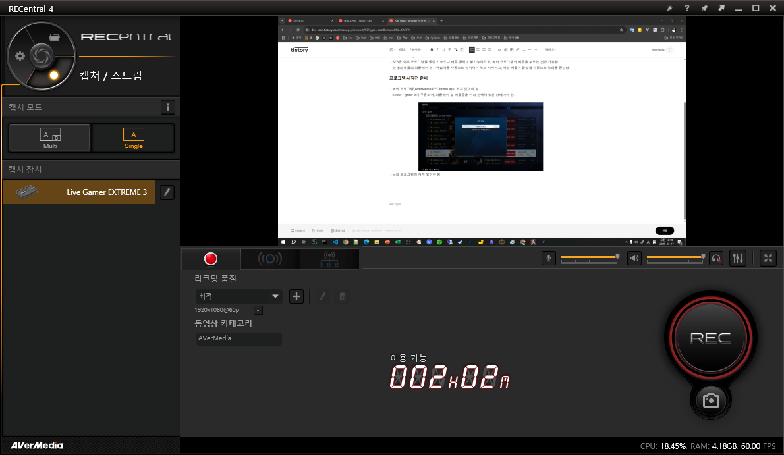This screenshot has width=784, height=455.
Task: Click the AVerMedia video category field
Action: [238, 338]
